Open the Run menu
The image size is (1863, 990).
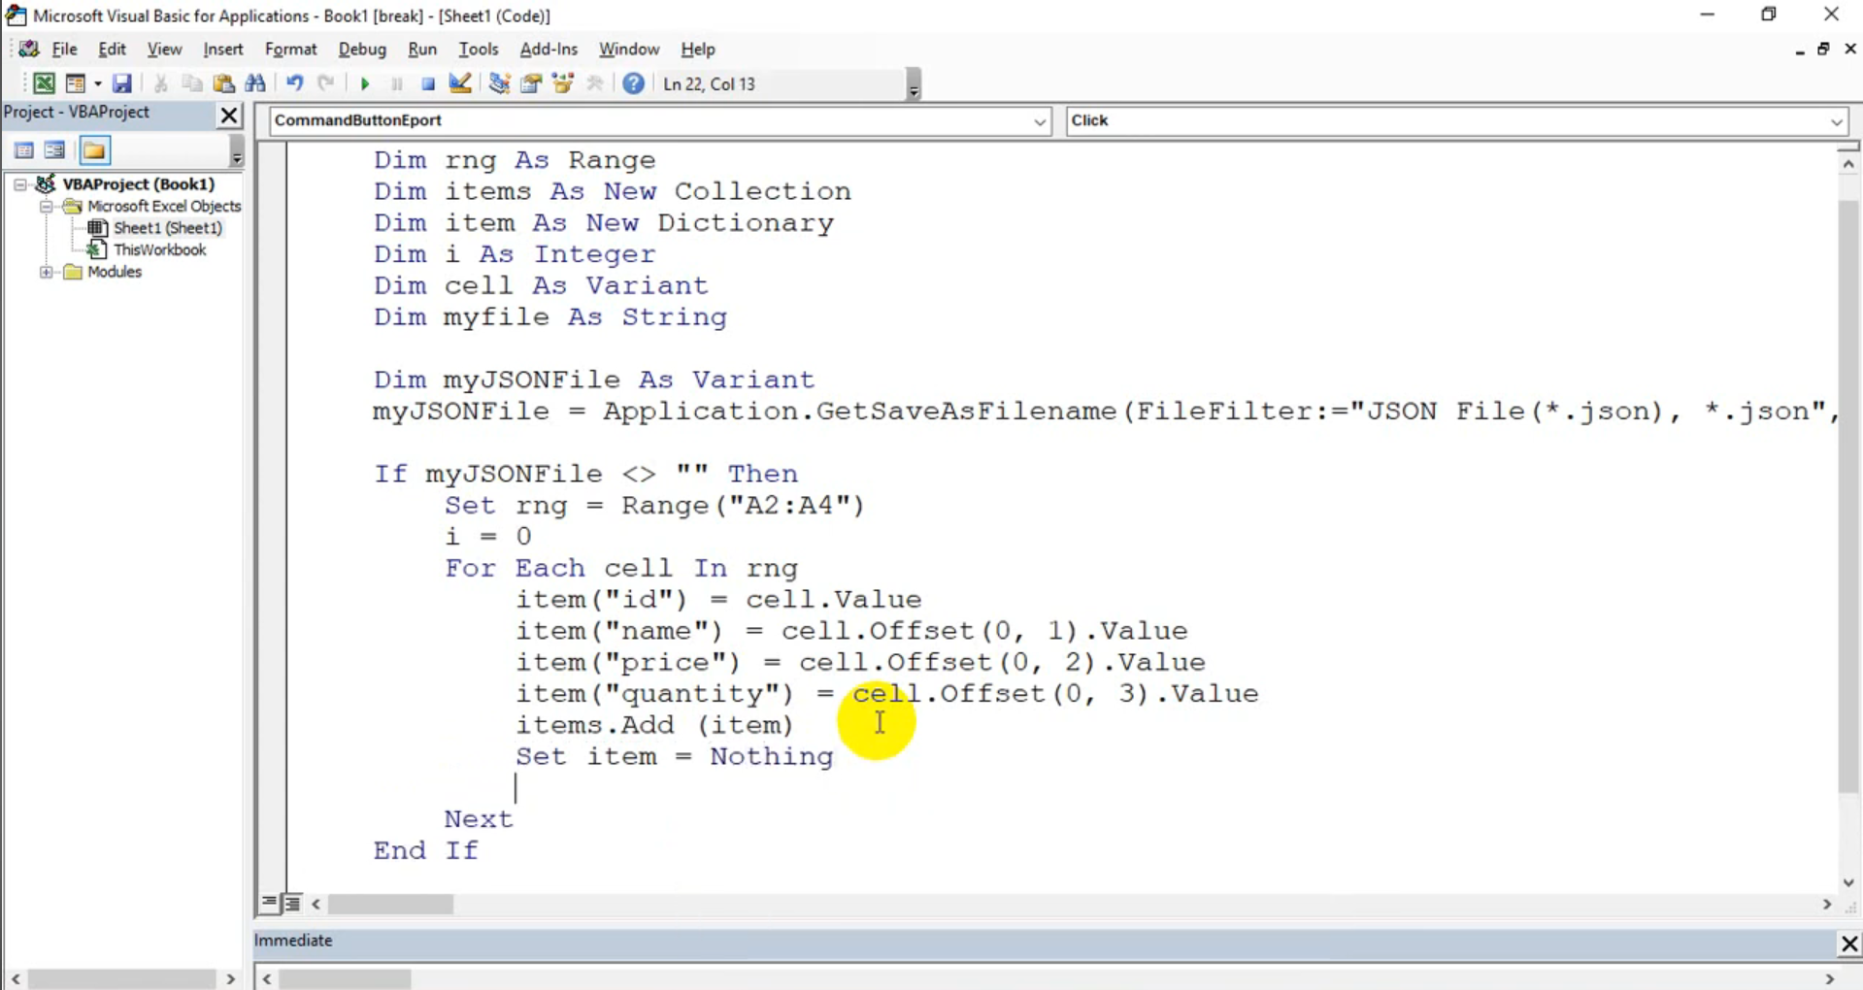(x=422, y=49)
